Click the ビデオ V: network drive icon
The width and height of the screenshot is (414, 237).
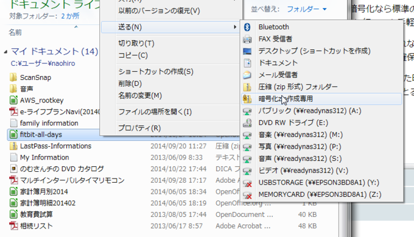pos(247,171)
